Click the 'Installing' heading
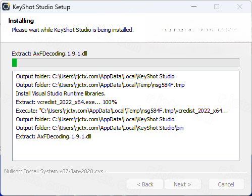 pos(21,21)
